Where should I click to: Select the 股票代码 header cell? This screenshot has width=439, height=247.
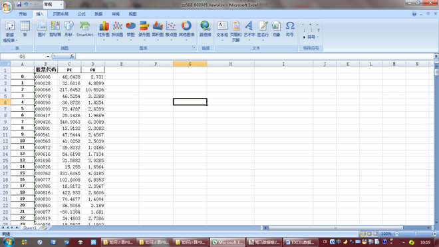(46, 69)
